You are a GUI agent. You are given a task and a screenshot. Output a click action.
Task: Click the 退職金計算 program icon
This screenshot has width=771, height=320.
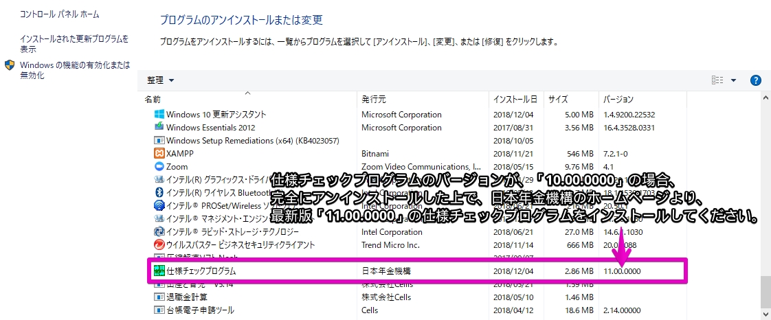point(159,297)
